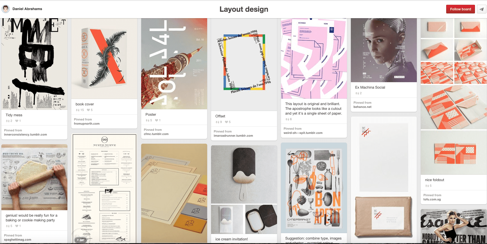Click the repin icon on the Tidy mess pin

[x=8, y=121]
